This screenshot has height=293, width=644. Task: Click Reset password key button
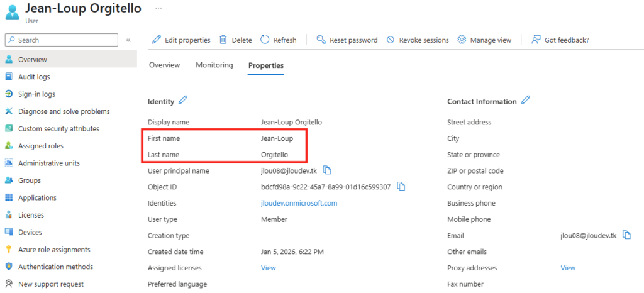click(x=347, y=40)
